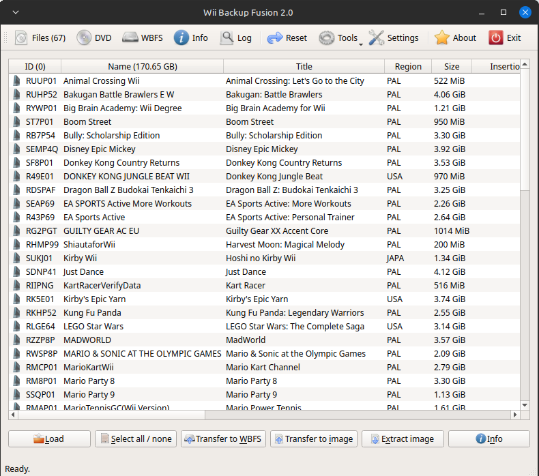
Task: Sort list by Name column header
Action: pos(142,66)
